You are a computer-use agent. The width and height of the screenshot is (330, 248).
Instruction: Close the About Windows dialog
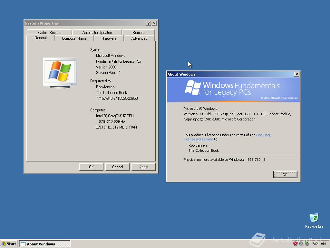(x=296, y=74)
